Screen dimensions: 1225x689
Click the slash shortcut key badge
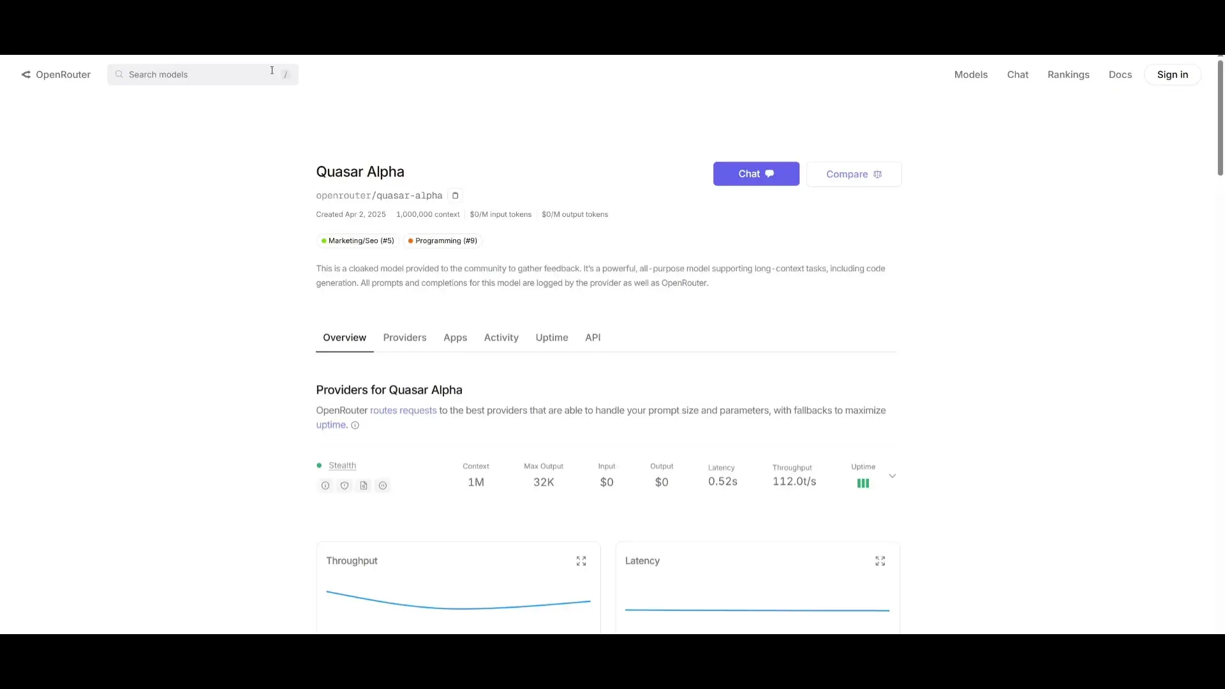pos(285,75)
